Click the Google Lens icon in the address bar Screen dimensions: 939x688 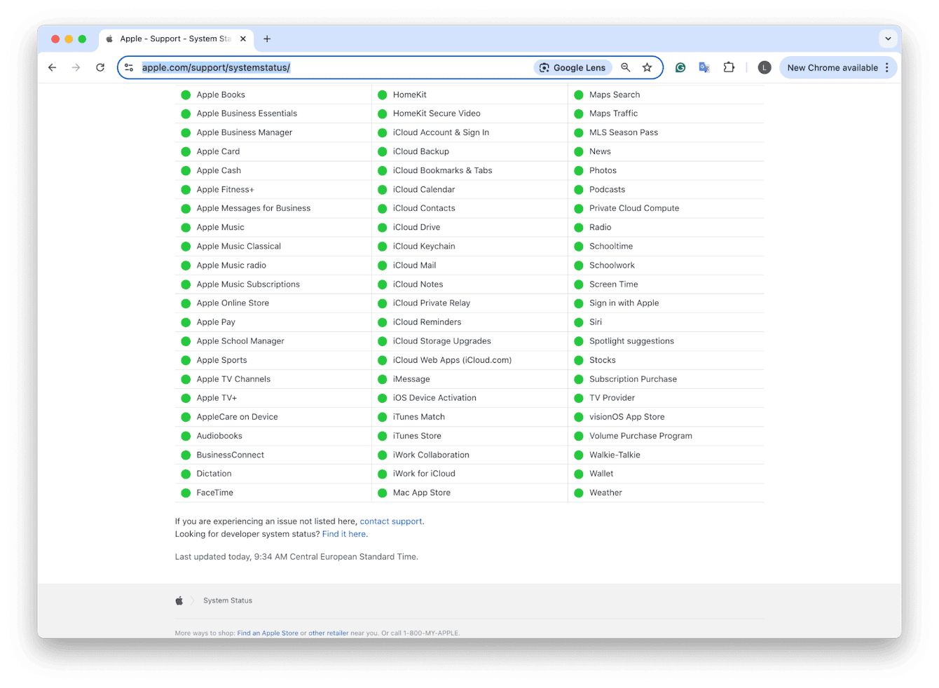click(573, 67)
